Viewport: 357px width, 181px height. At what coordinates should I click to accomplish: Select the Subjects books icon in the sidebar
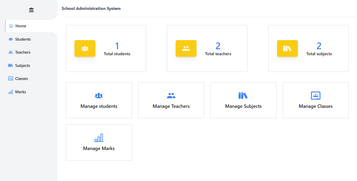10,65
